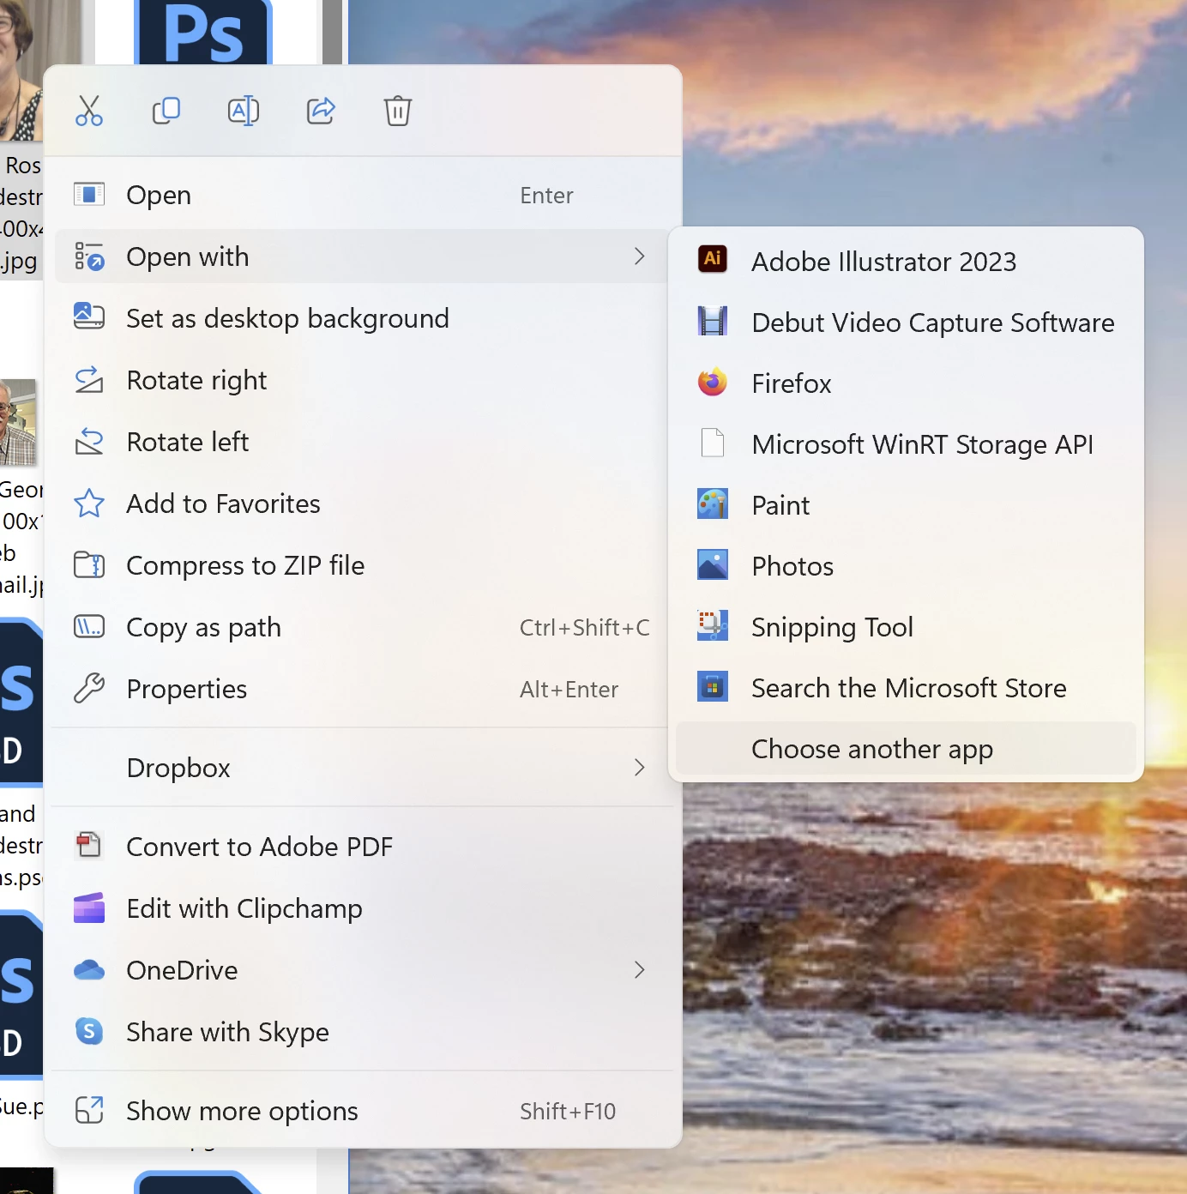The width and height of the screenshot is (1187, 1194).
Task: Choose Compress to ZIP file
Action: pyautogui.click(x=363, y=565)
